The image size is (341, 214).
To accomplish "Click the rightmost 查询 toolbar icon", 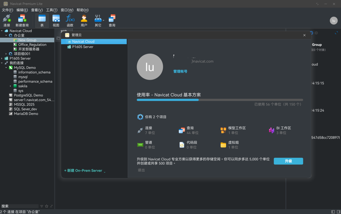I will (112, 20).
